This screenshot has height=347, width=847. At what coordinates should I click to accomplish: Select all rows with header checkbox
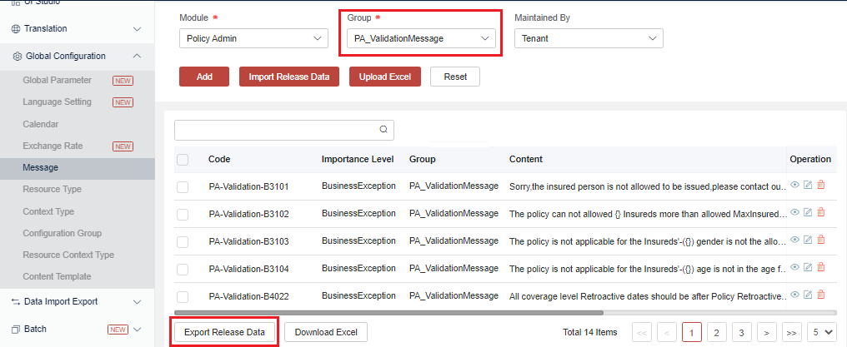point(183,159)
